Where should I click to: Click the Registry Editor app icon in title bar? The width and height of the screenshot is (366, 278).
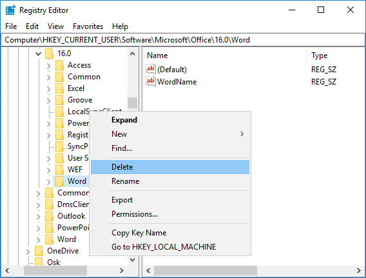(10, 10)
